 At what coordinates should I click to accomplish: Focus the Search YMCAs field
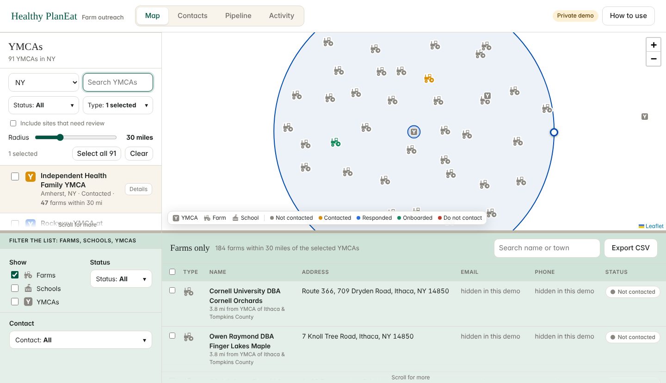click(x=118, y=82)
